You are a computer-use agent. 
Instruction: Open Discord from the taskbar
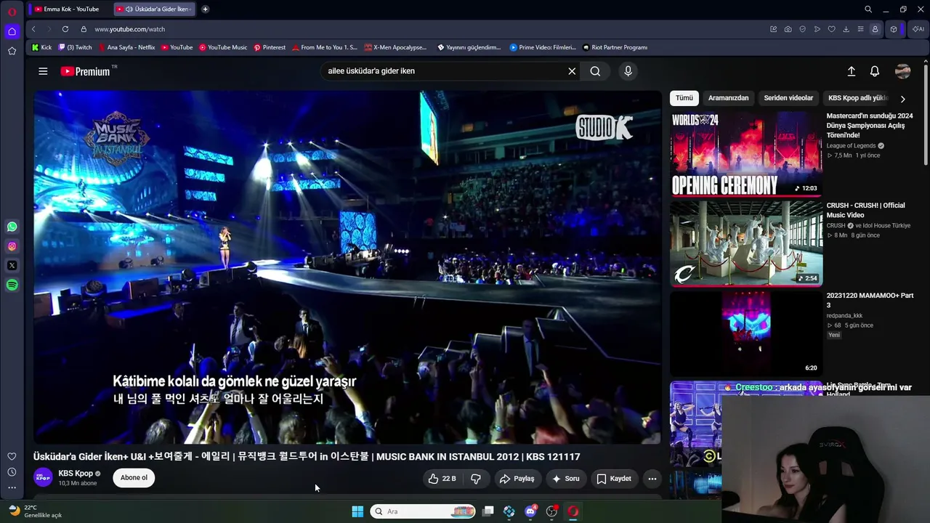click(x=530, y=511)
